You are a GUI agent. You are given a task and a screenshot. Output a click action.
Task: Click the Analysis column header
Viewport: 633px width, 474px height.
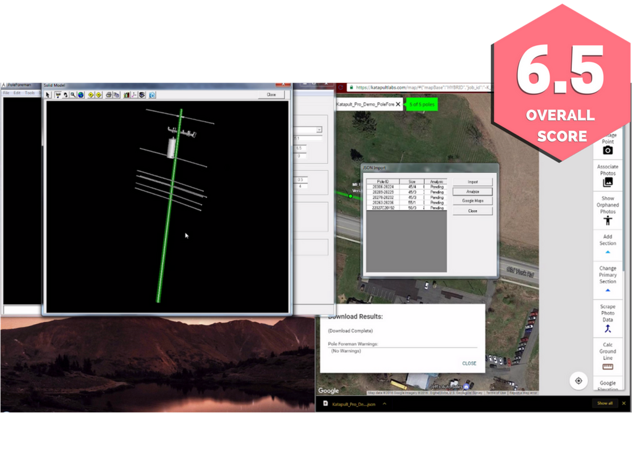coord(436,182)
